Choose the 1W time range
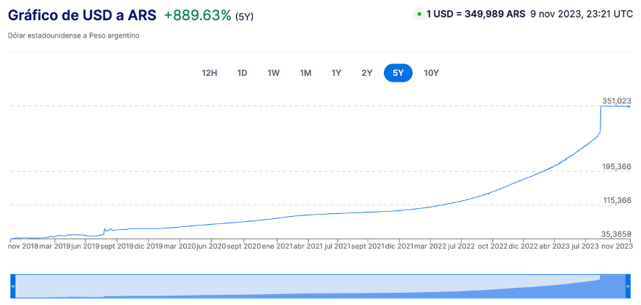The width and height of the screenshot is (641, 305). 273,73
